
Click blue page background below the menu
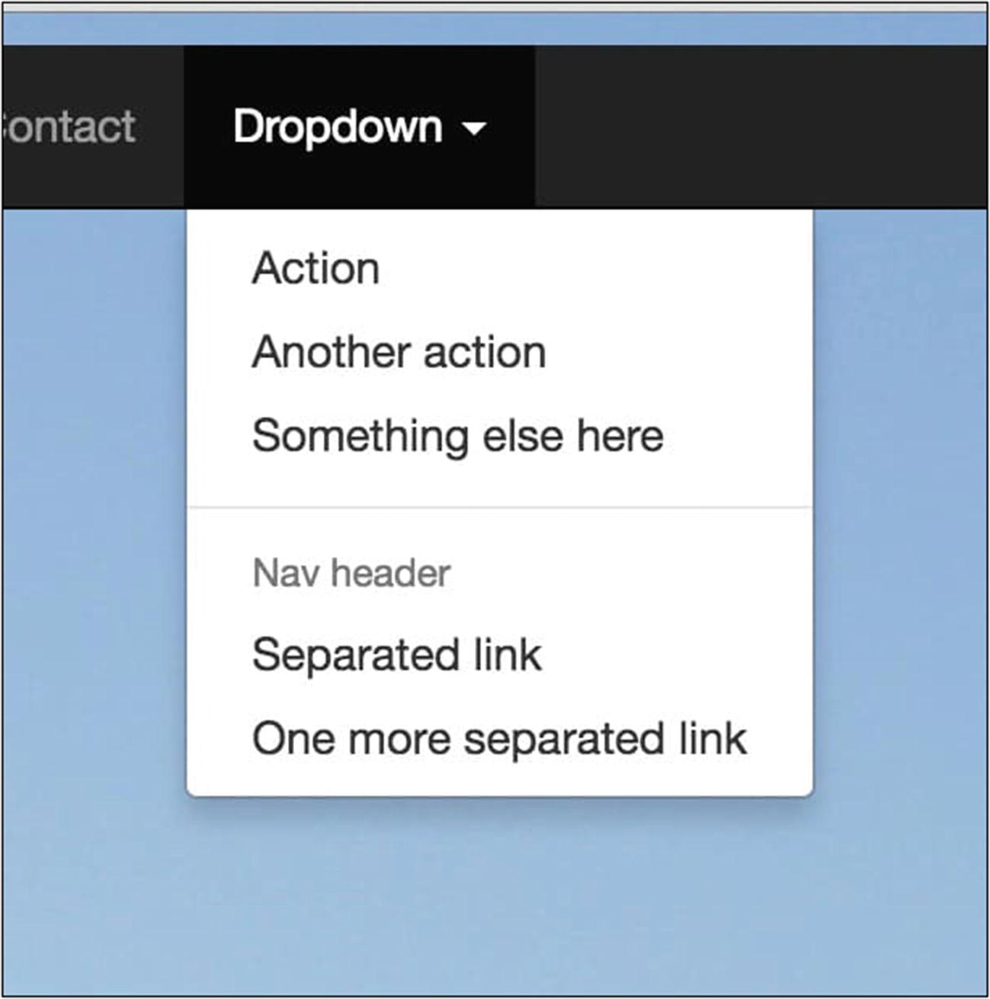[x=495, y=899]
